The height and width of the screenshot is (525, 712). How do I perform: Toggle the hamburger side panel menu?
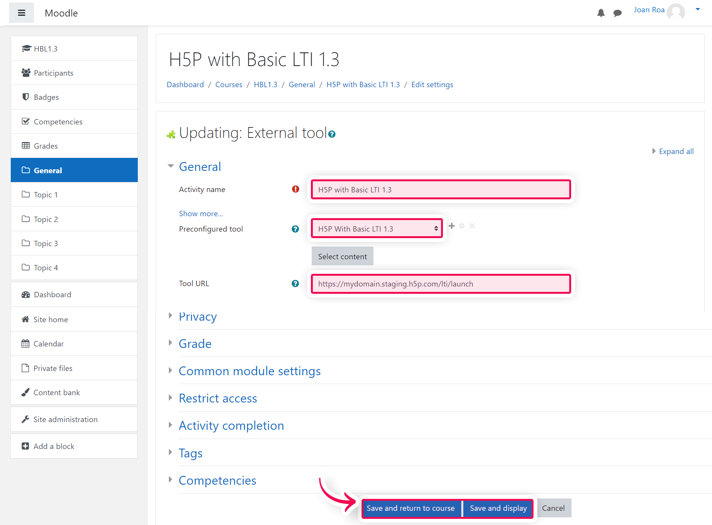21,13
